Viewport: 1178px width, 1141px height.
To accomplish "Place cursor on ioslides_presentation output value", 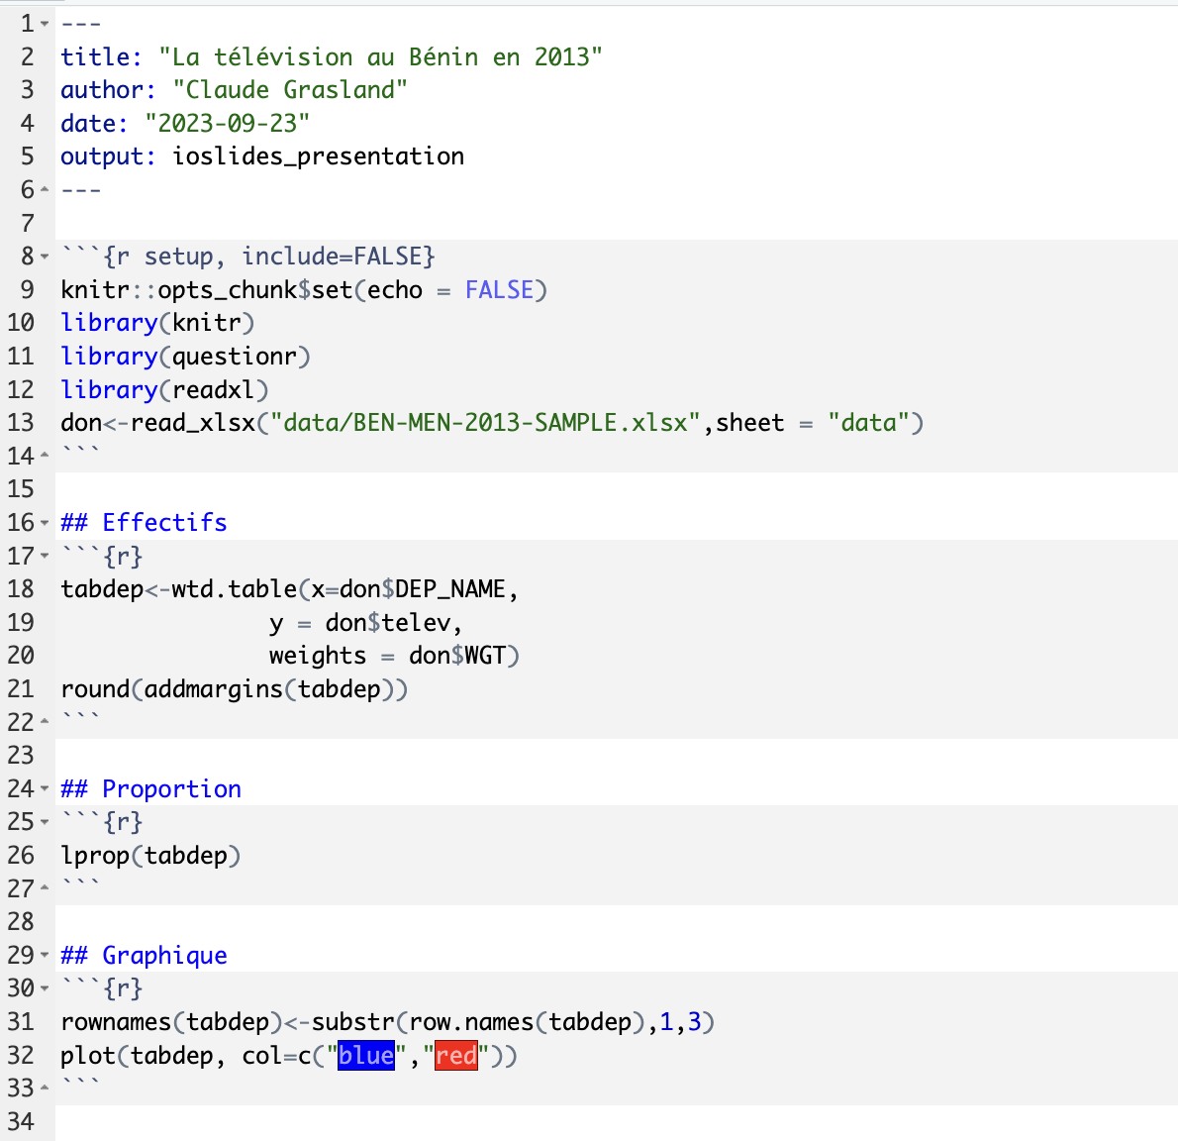I will coord(318,156).
